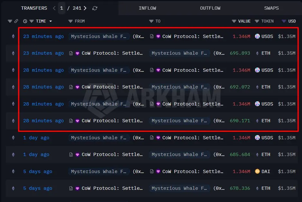Open first 23 minutes ago USDS transaction
Viewport: 302px width, 202px height.
coord(43,36)
